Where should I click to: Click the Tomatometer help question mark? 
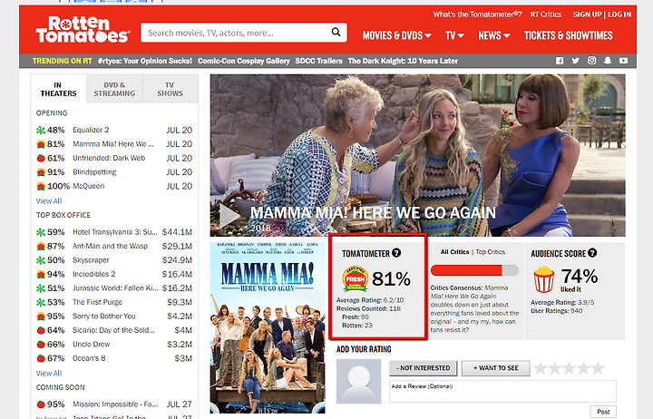(x=396, y=253)
